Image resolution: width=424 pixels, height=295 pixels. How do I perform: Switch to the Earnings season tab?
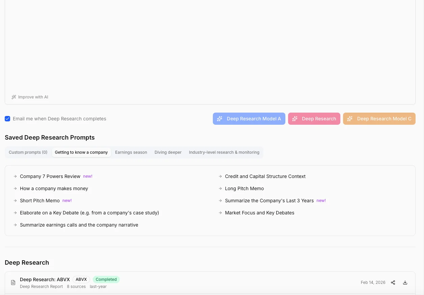tap(131, 152)
